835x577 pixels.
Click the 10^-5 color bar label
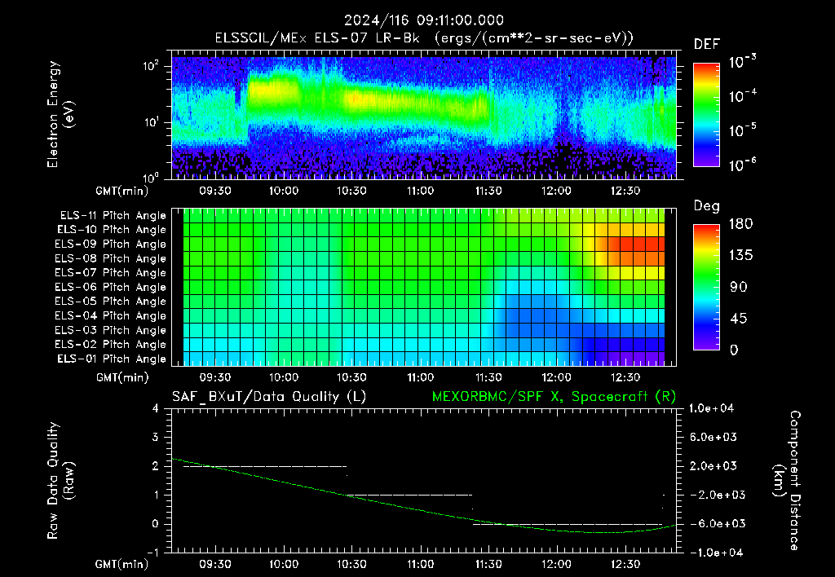(x=742, y=130)
